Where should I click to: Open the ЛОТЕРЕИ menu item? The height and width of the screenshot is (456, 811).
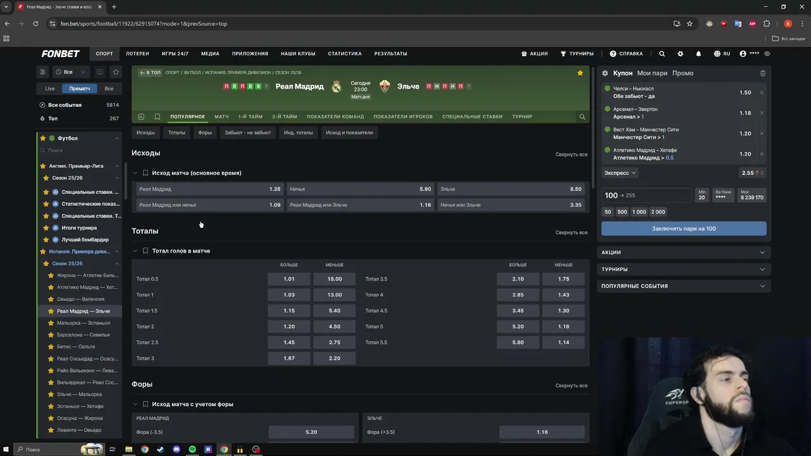pyautogui.click(x=137, y=54)
